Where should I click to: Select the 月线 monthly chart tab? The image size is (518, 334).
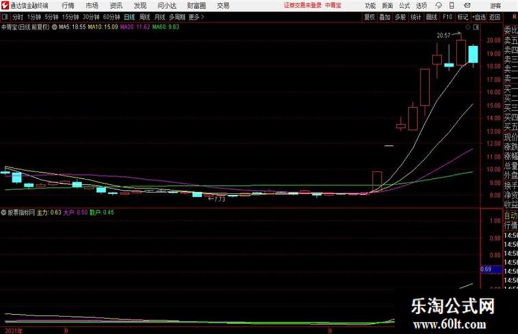[160, 17]
